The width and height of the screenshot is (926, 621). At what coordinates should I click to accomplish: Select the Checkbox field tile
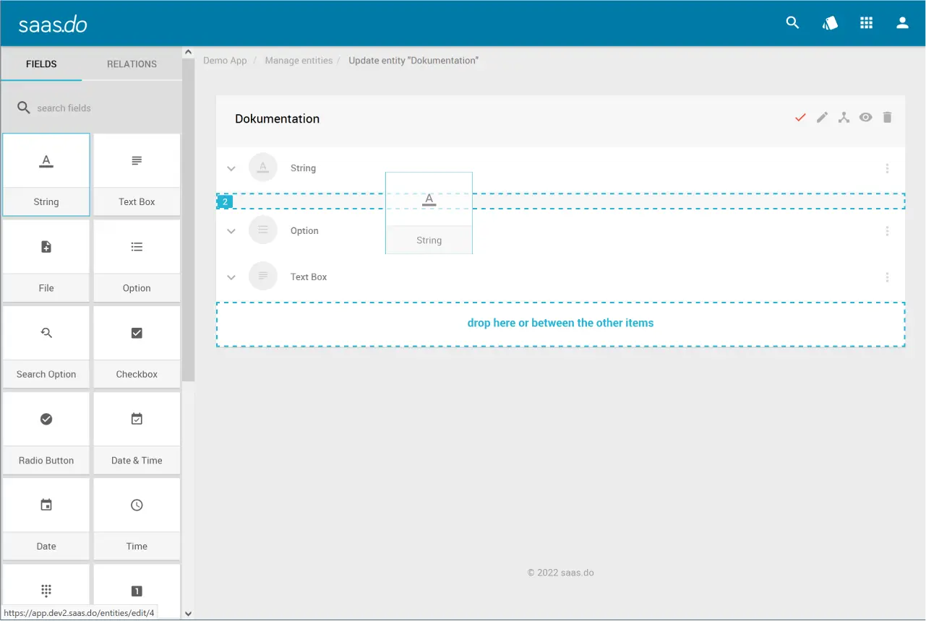coord(137,347)
